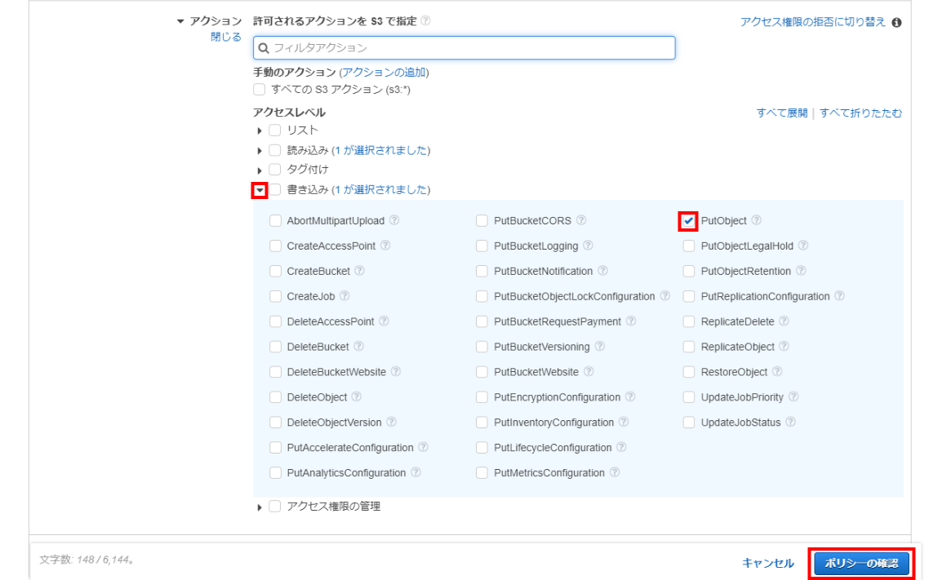
Task: Check the PutAnalyticsConfiguration checkbox
Action: pos(275,472)
